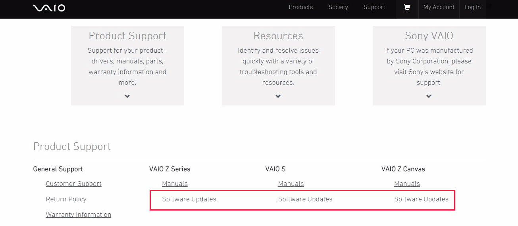Open the shopping cart icon
This screenshot has height=226, width=518.
407,8
